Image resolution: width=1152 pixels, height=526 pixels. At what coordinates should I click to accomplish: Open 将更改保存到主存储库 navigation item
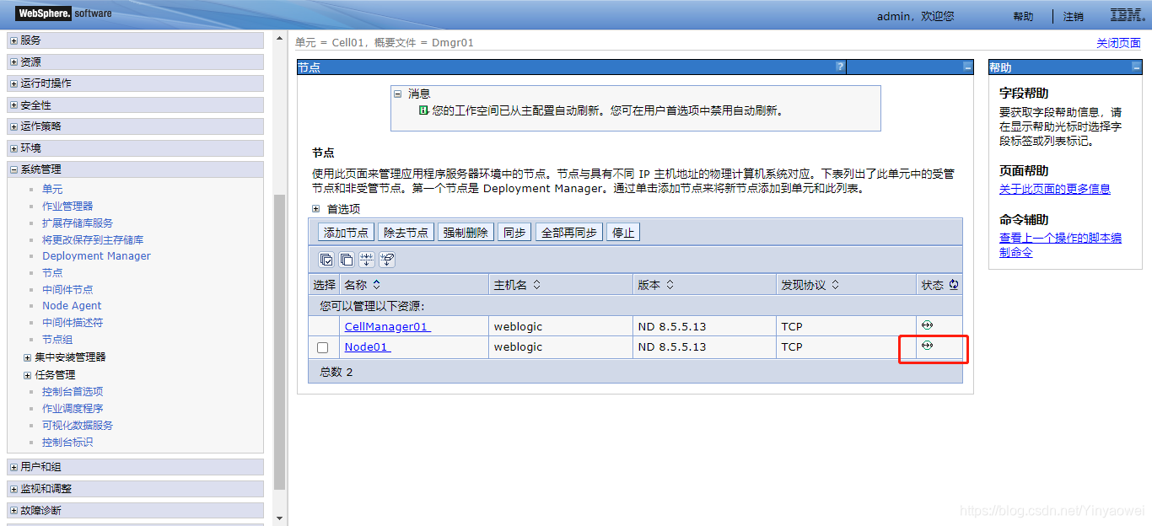[93, 239]
